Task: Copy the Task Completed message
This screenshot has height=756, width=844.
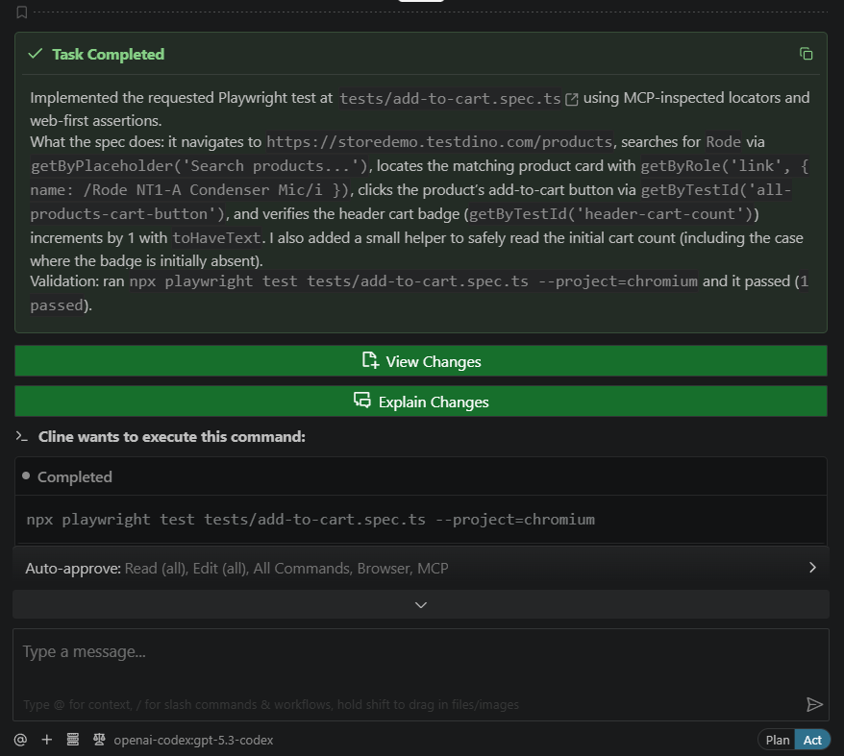Action: 806,54
